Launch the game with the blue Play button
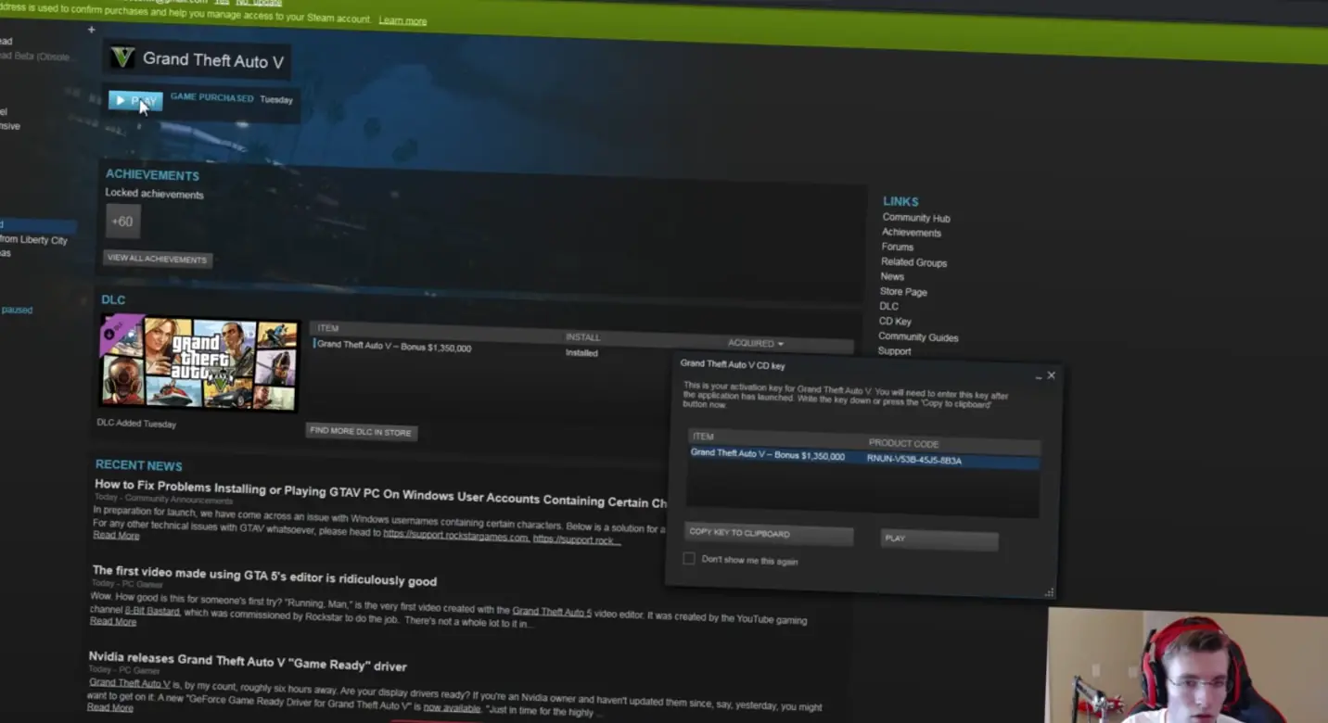1328x723 pixels. (135, 100)
